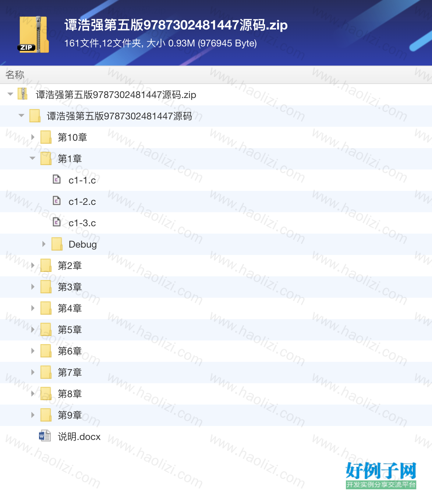This screenshot has width=432, height=493.
Task: Select the Debug folder label
Action: tap(83, 245)
